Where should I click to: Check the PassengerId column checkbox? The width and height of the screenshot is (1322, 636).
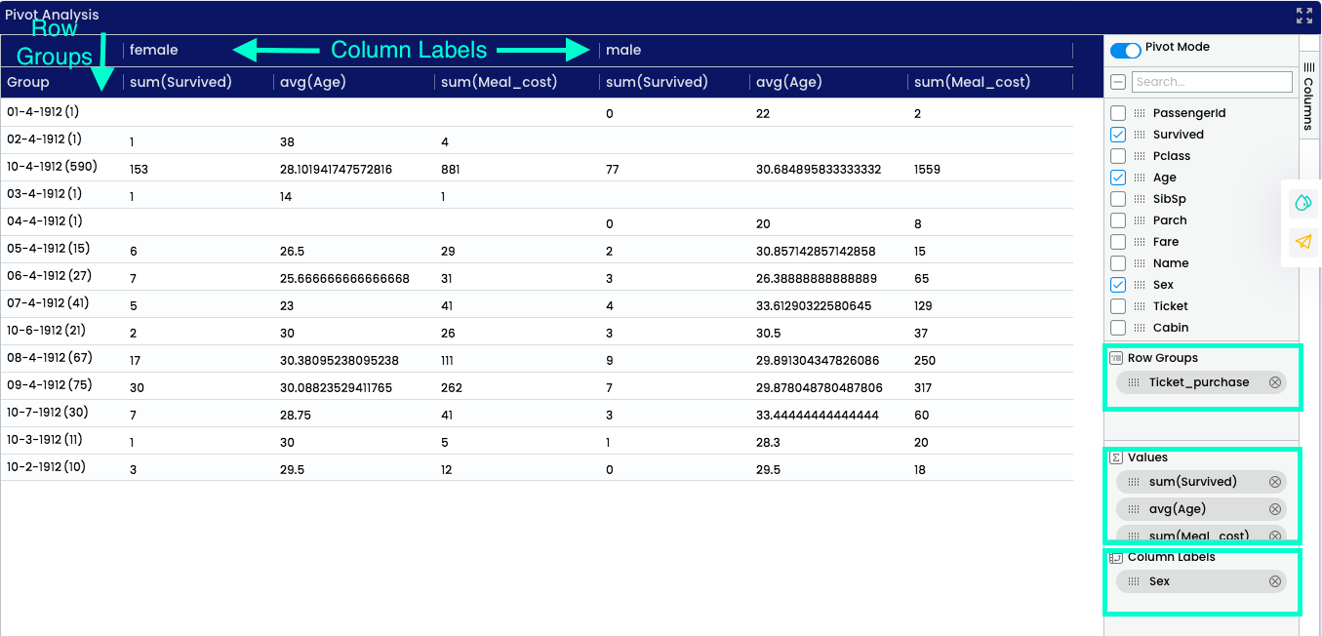click(1118, 113)
